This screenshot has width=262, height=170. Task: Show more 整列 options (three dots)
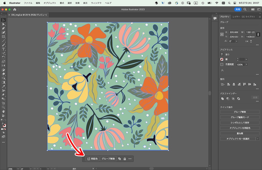pyautogui.click(x=257, y=89)
